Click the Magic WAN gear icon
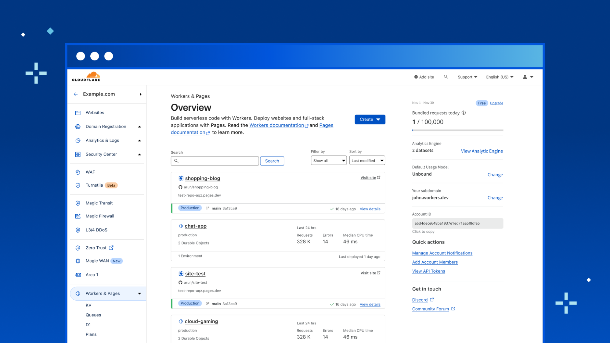This screenshot has width=610, height=343. coord(78,261)
